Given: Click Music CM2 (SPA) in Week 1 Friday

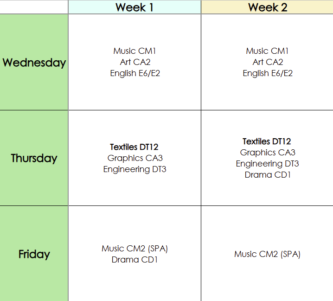Looking at the screenshot, I should (134, 249).
